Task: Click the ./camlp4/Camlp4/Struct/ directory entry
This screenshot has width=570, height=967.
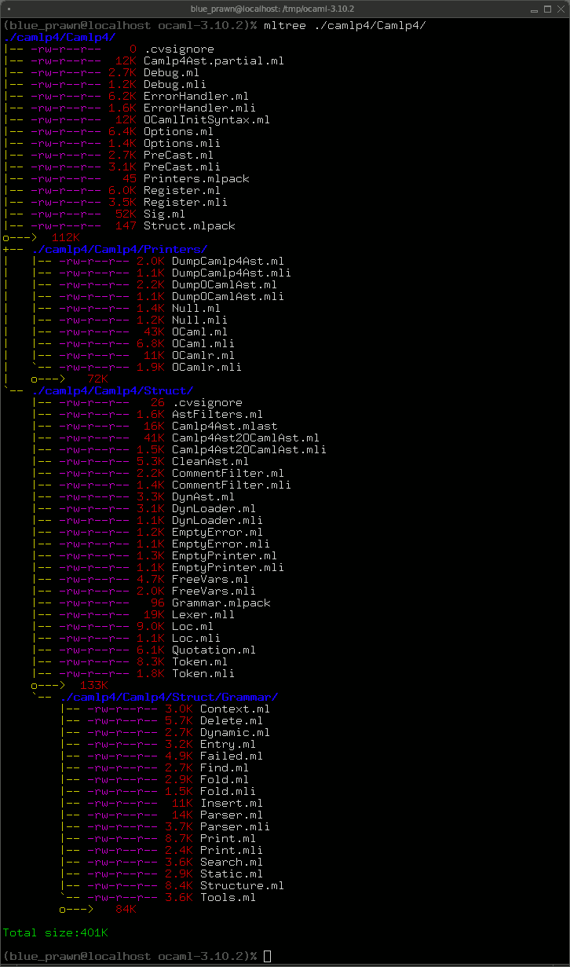Action: click(112, 390)
